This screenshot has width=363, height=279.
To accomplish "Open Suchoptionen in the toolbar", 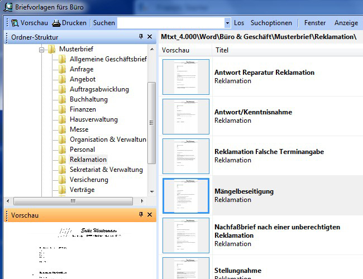I will click(271, 23).
